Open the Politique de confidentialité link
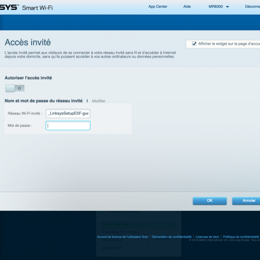 point(241,237)
